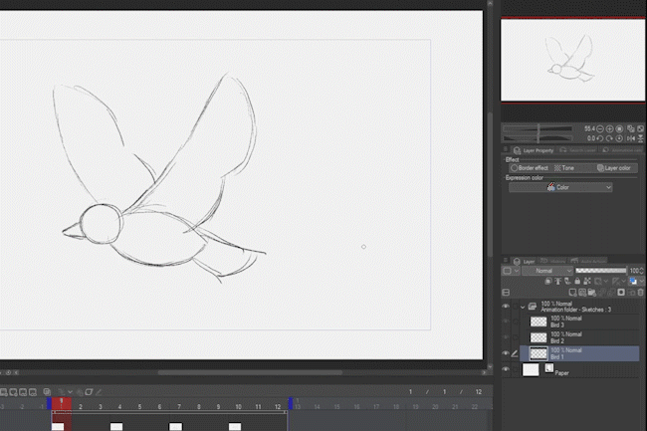This screenshot has width=647, height=431.
Task: Adjust the layer opacity slider
Action: (599, 271)
